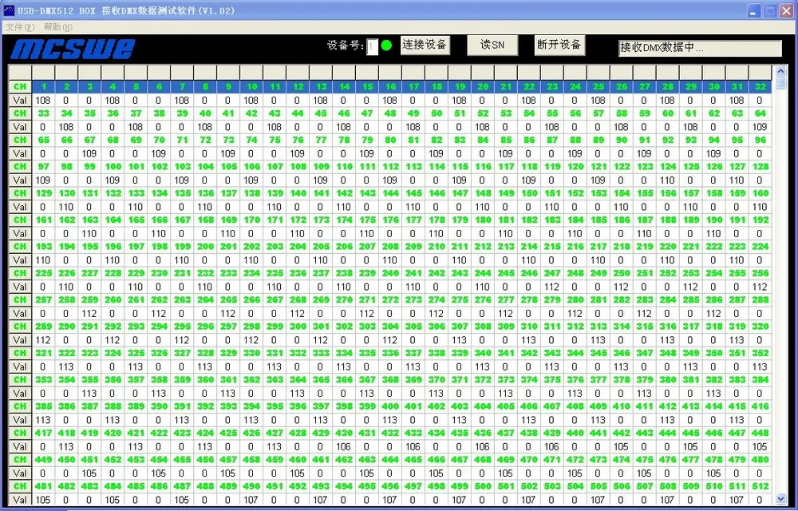The height and width of the screenshot is (511, 798).
Task: Click the 设备号 device number input box
Action: tap(372, 47)
